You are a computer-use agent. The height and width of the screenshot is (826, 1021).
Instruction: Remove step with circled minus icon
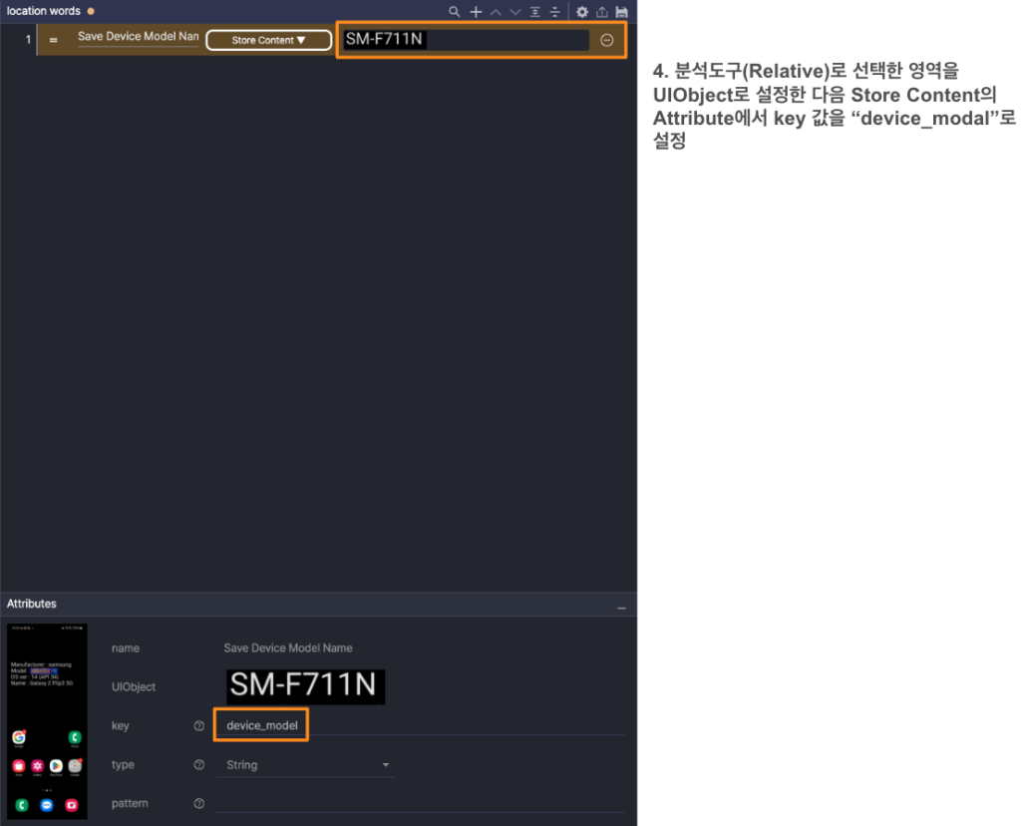[x=607, y=40]
